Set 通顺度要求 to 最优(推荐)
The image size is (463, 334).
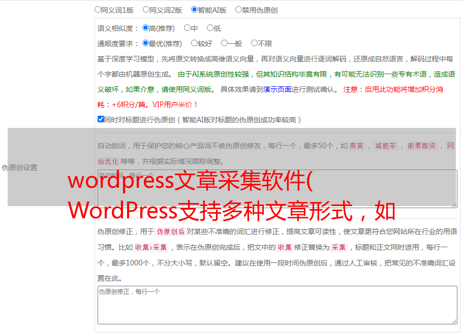tap(145, 43)
